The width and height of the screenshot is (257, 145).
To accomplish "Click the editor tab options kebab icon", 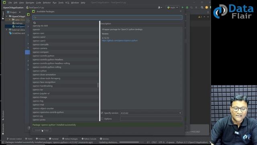I will click(x=208, y=12).
